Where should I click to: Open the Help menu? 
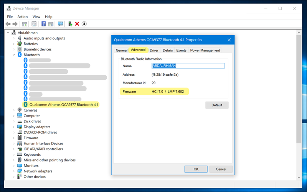tap(49, 17)
